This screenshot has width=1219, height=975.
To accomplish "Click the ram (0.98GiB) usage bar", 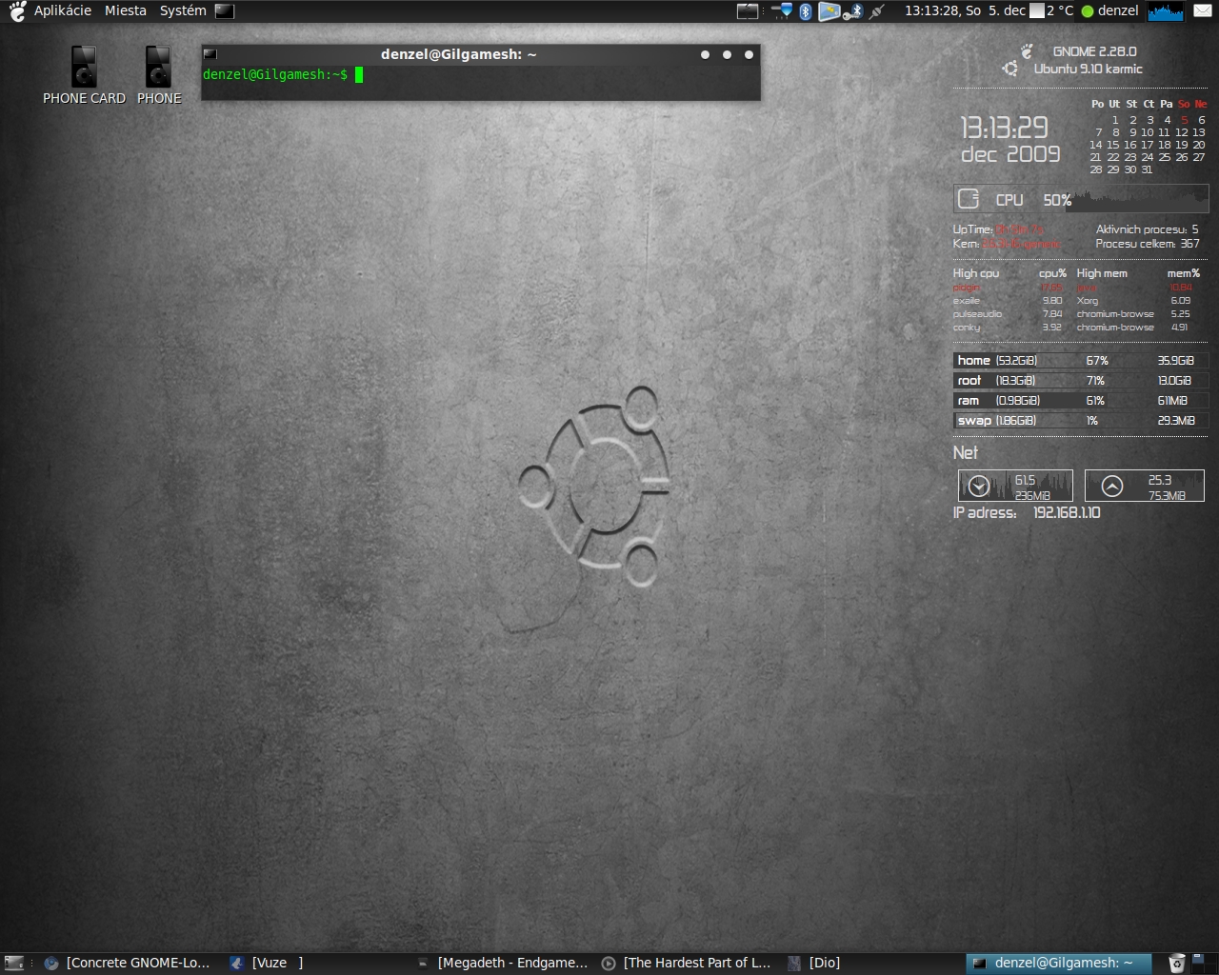I will tap(1080, 400).
